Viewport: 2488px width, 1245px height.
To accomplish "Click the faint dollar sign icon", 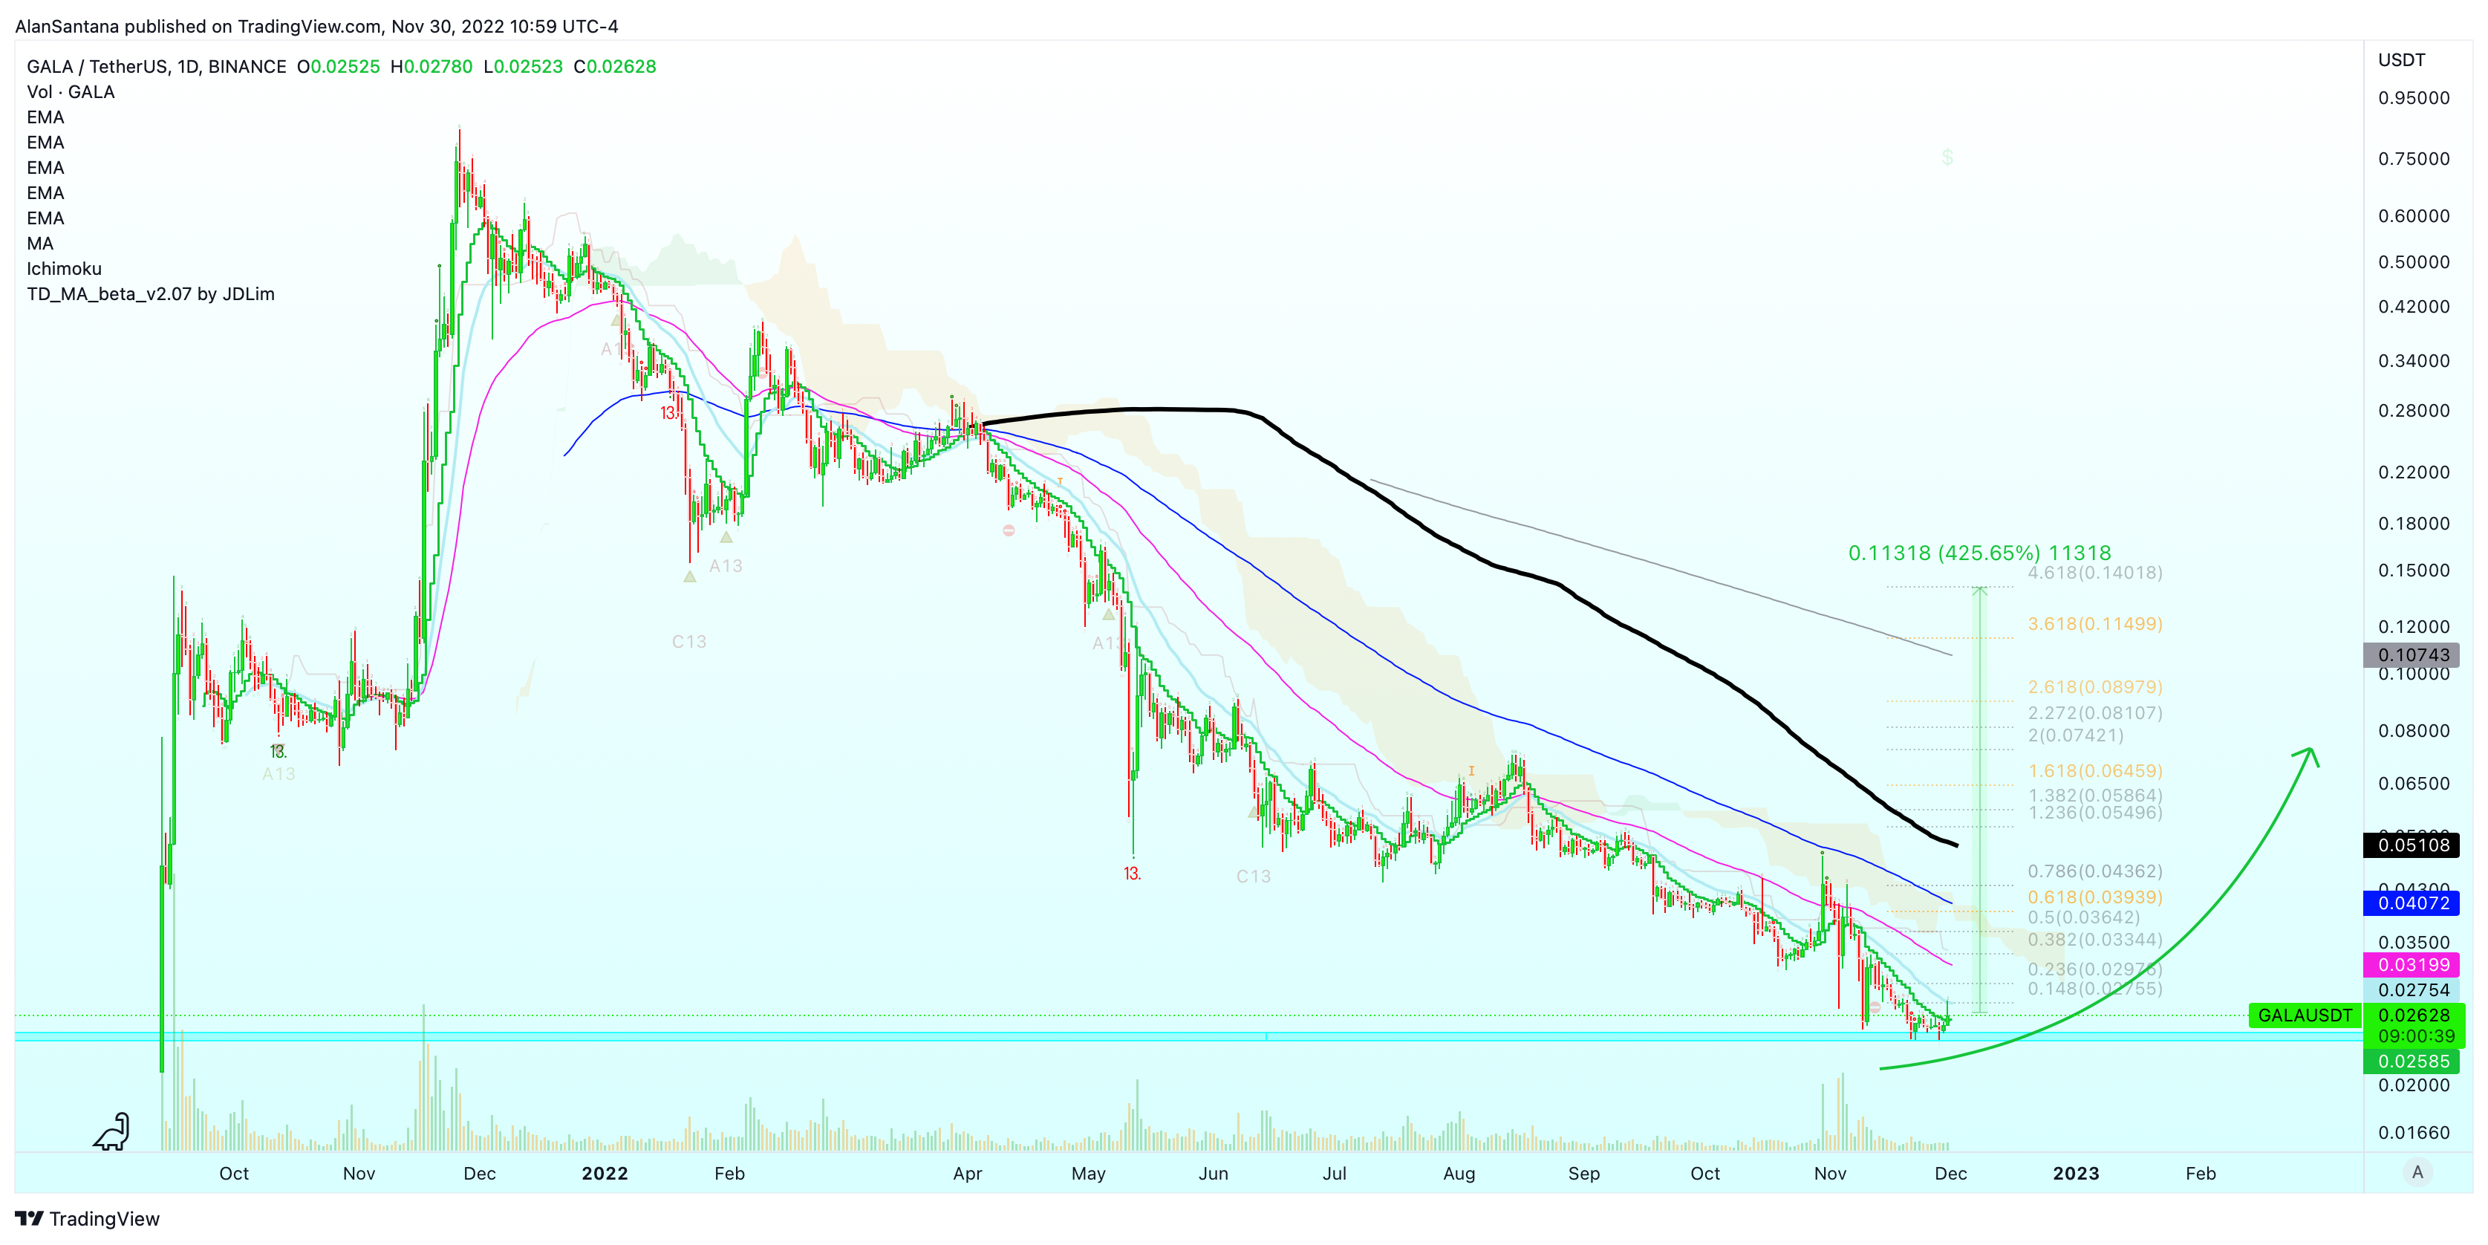I will [1947, 157].
